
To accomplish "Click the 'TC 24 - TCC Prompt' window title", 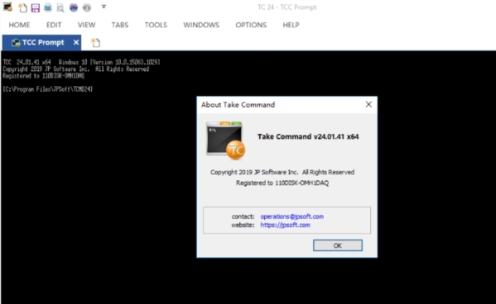I will pos(287,7).
